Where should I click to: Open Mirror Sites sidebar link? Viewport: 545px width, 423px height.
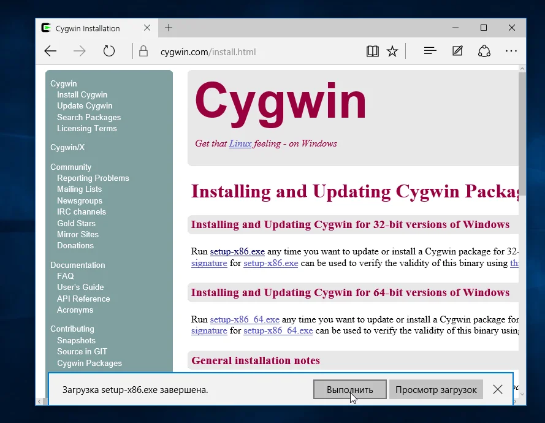click(x=78, y=234)
